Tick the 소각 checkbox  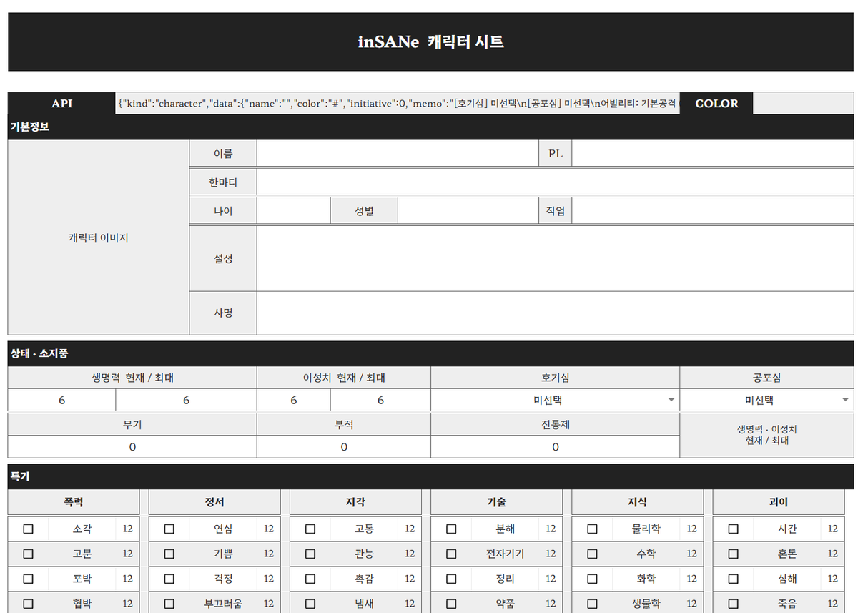click(28, 529)
